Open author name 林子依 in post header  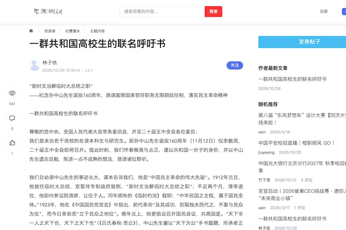50,63
